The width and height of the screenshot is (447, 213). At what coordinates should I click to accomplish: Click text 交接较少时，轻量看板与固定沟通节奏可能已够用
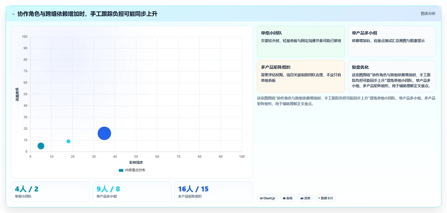point(301,41)
